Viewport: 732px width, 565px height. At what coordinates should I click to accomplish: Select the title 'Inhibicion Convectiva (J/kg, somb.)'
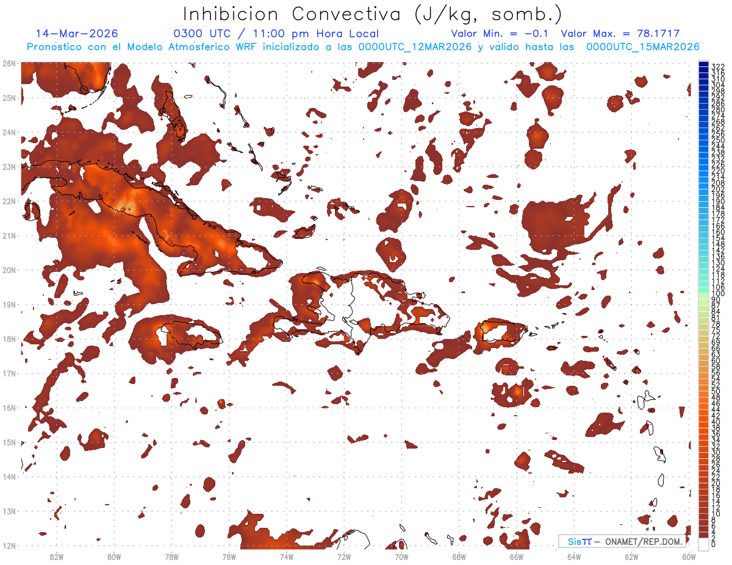[373, 14]
